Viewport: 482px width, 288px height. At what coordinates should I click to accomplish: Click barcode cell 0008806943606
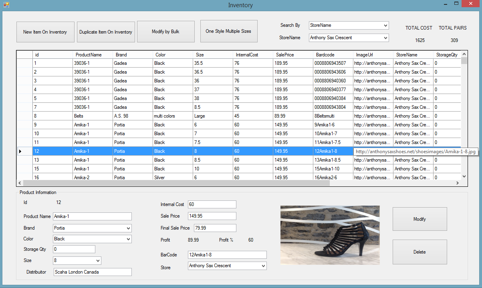(x=333, y=72)
